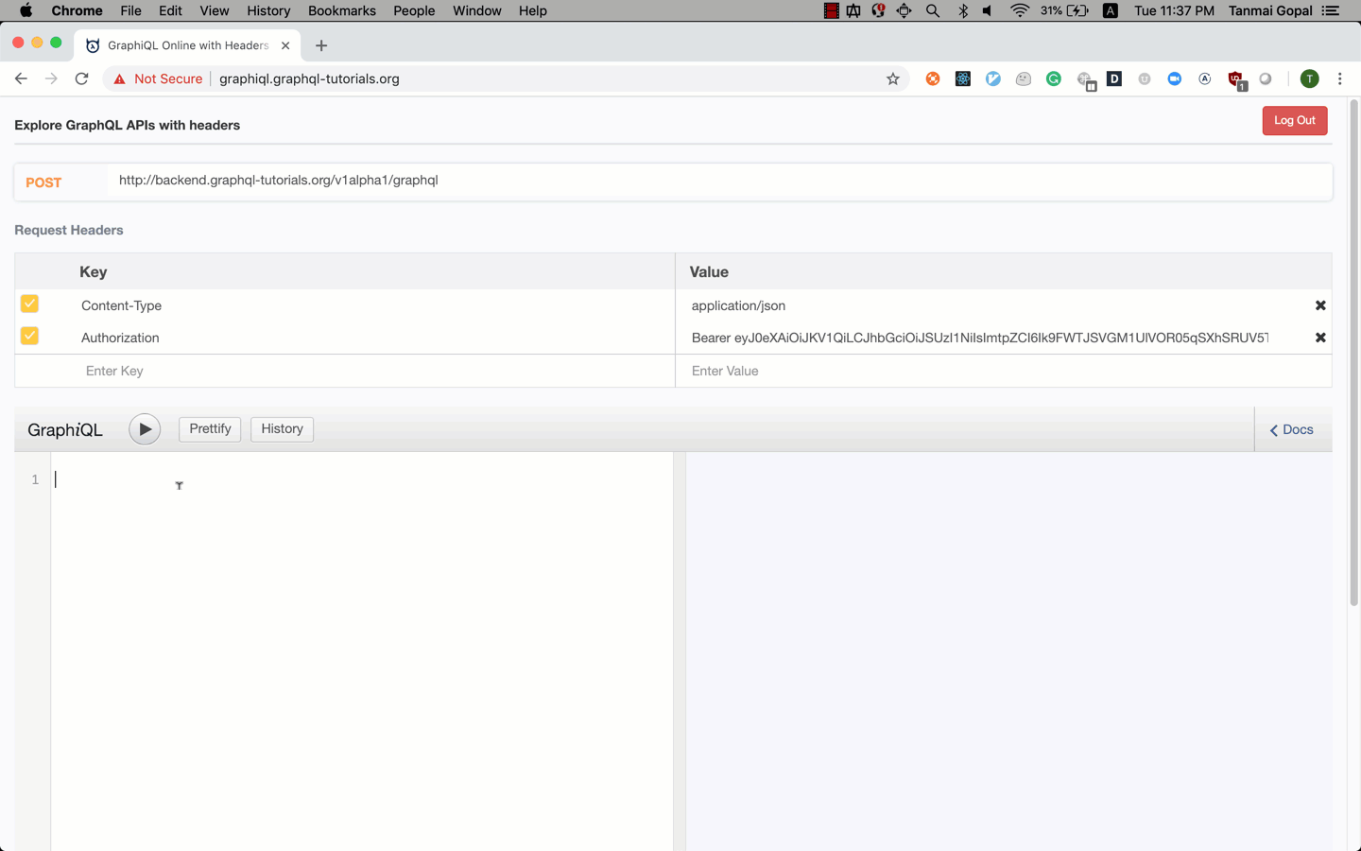This screenshot has height=851, width=1361.
Task: Disable the Authorization header checkbox
Action: (x=29, y=336)
